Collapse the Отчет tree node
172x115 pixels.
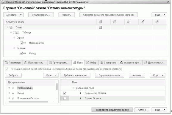point(7,27)
